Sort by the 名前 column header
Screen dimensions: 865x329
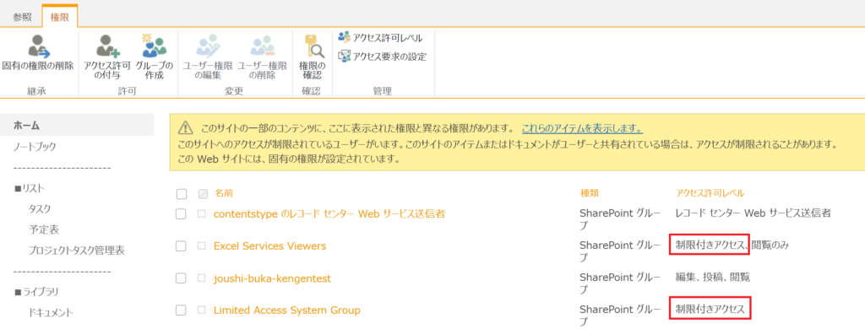(x=224, y=193)
